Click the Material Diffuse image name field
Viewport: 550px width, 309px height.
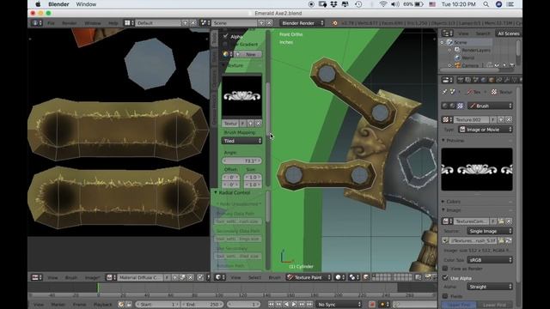tap(139, 277)
